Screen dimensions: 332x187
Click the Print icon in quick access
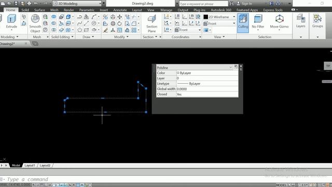pyautogui.click(x=29, y=4)
